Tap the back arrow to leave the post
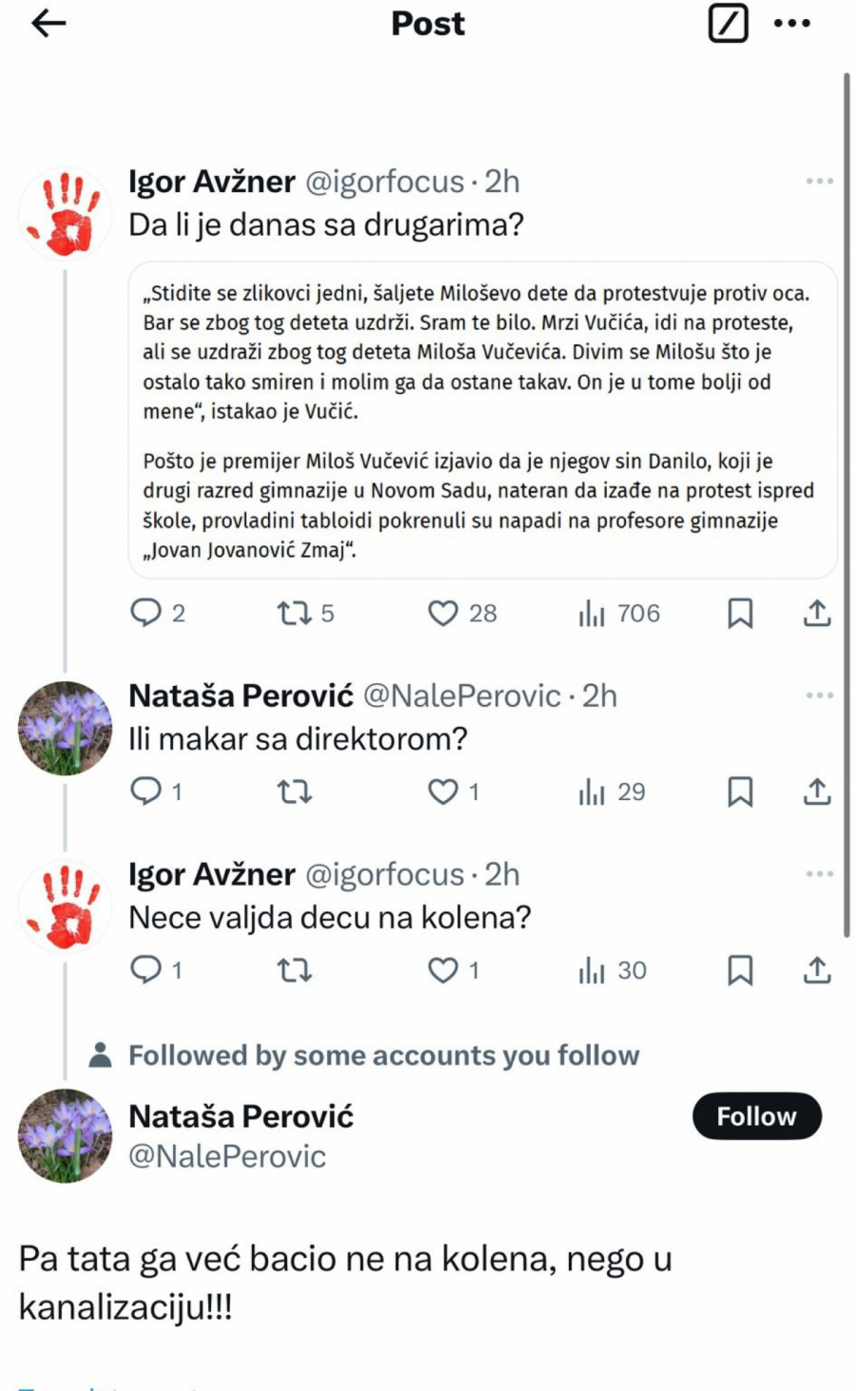The height and width of the screenshot is (1391, 856). tap(45, 24)
